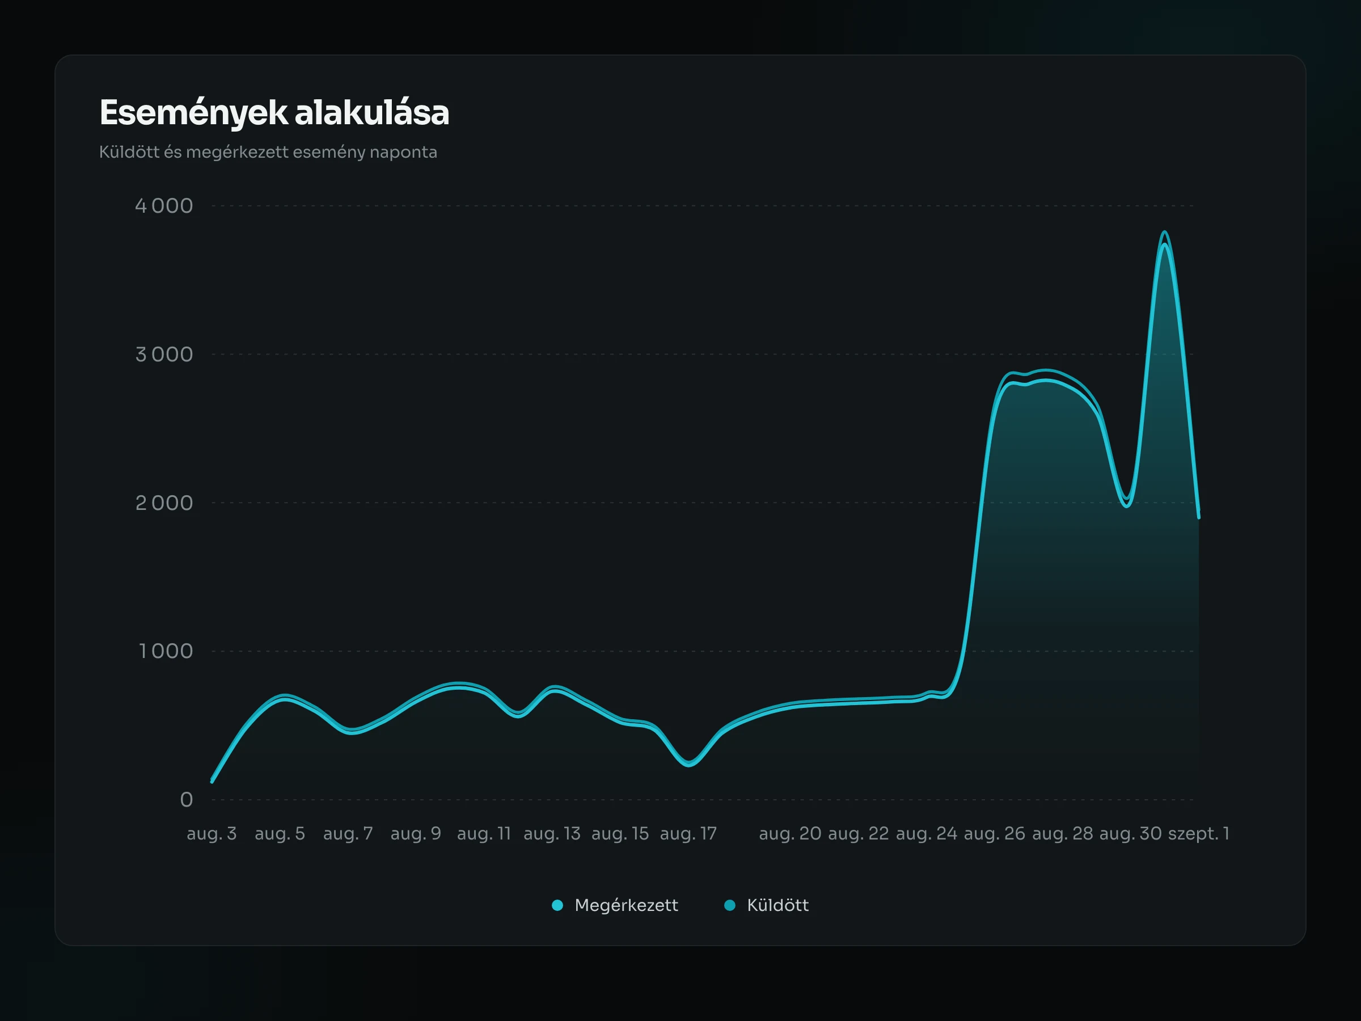Select the aug. 11 date label
This screenshot has height=1021, width=1361.
tap(484, 833)
